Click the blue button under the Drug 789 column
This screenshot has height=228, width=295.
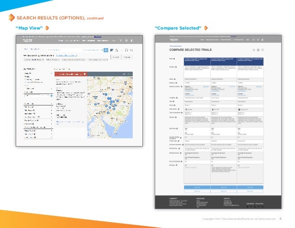point(223,187)
